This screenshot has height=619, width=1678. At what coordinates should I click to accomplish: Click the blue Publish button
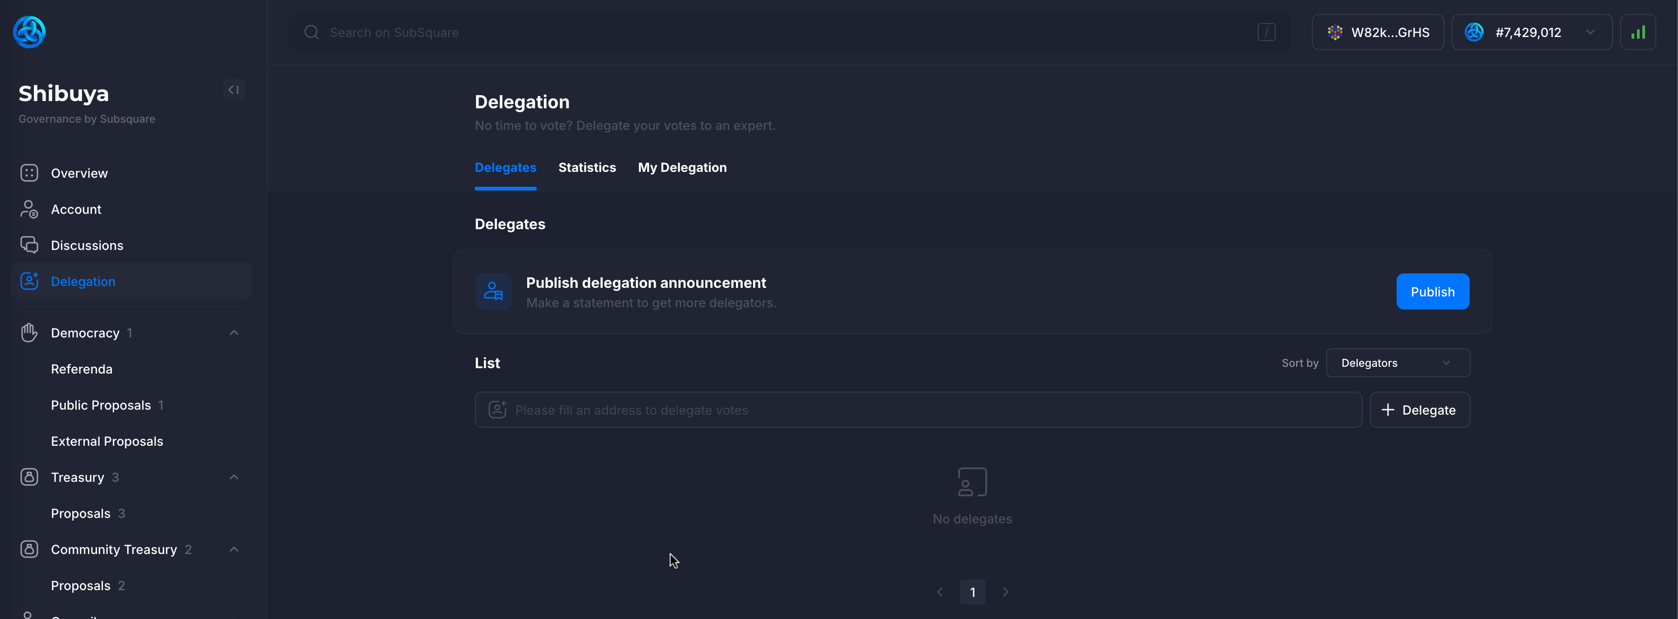coord(1432,292)
